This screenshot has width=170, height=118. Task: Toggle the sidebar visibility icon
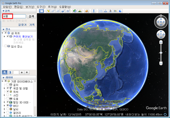(x=41, y=11)
